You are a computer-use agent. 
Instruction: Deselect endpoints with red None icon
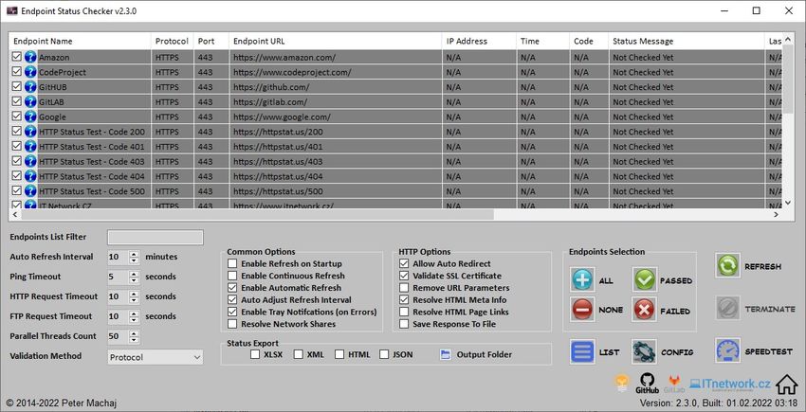(x=582, y=310)
